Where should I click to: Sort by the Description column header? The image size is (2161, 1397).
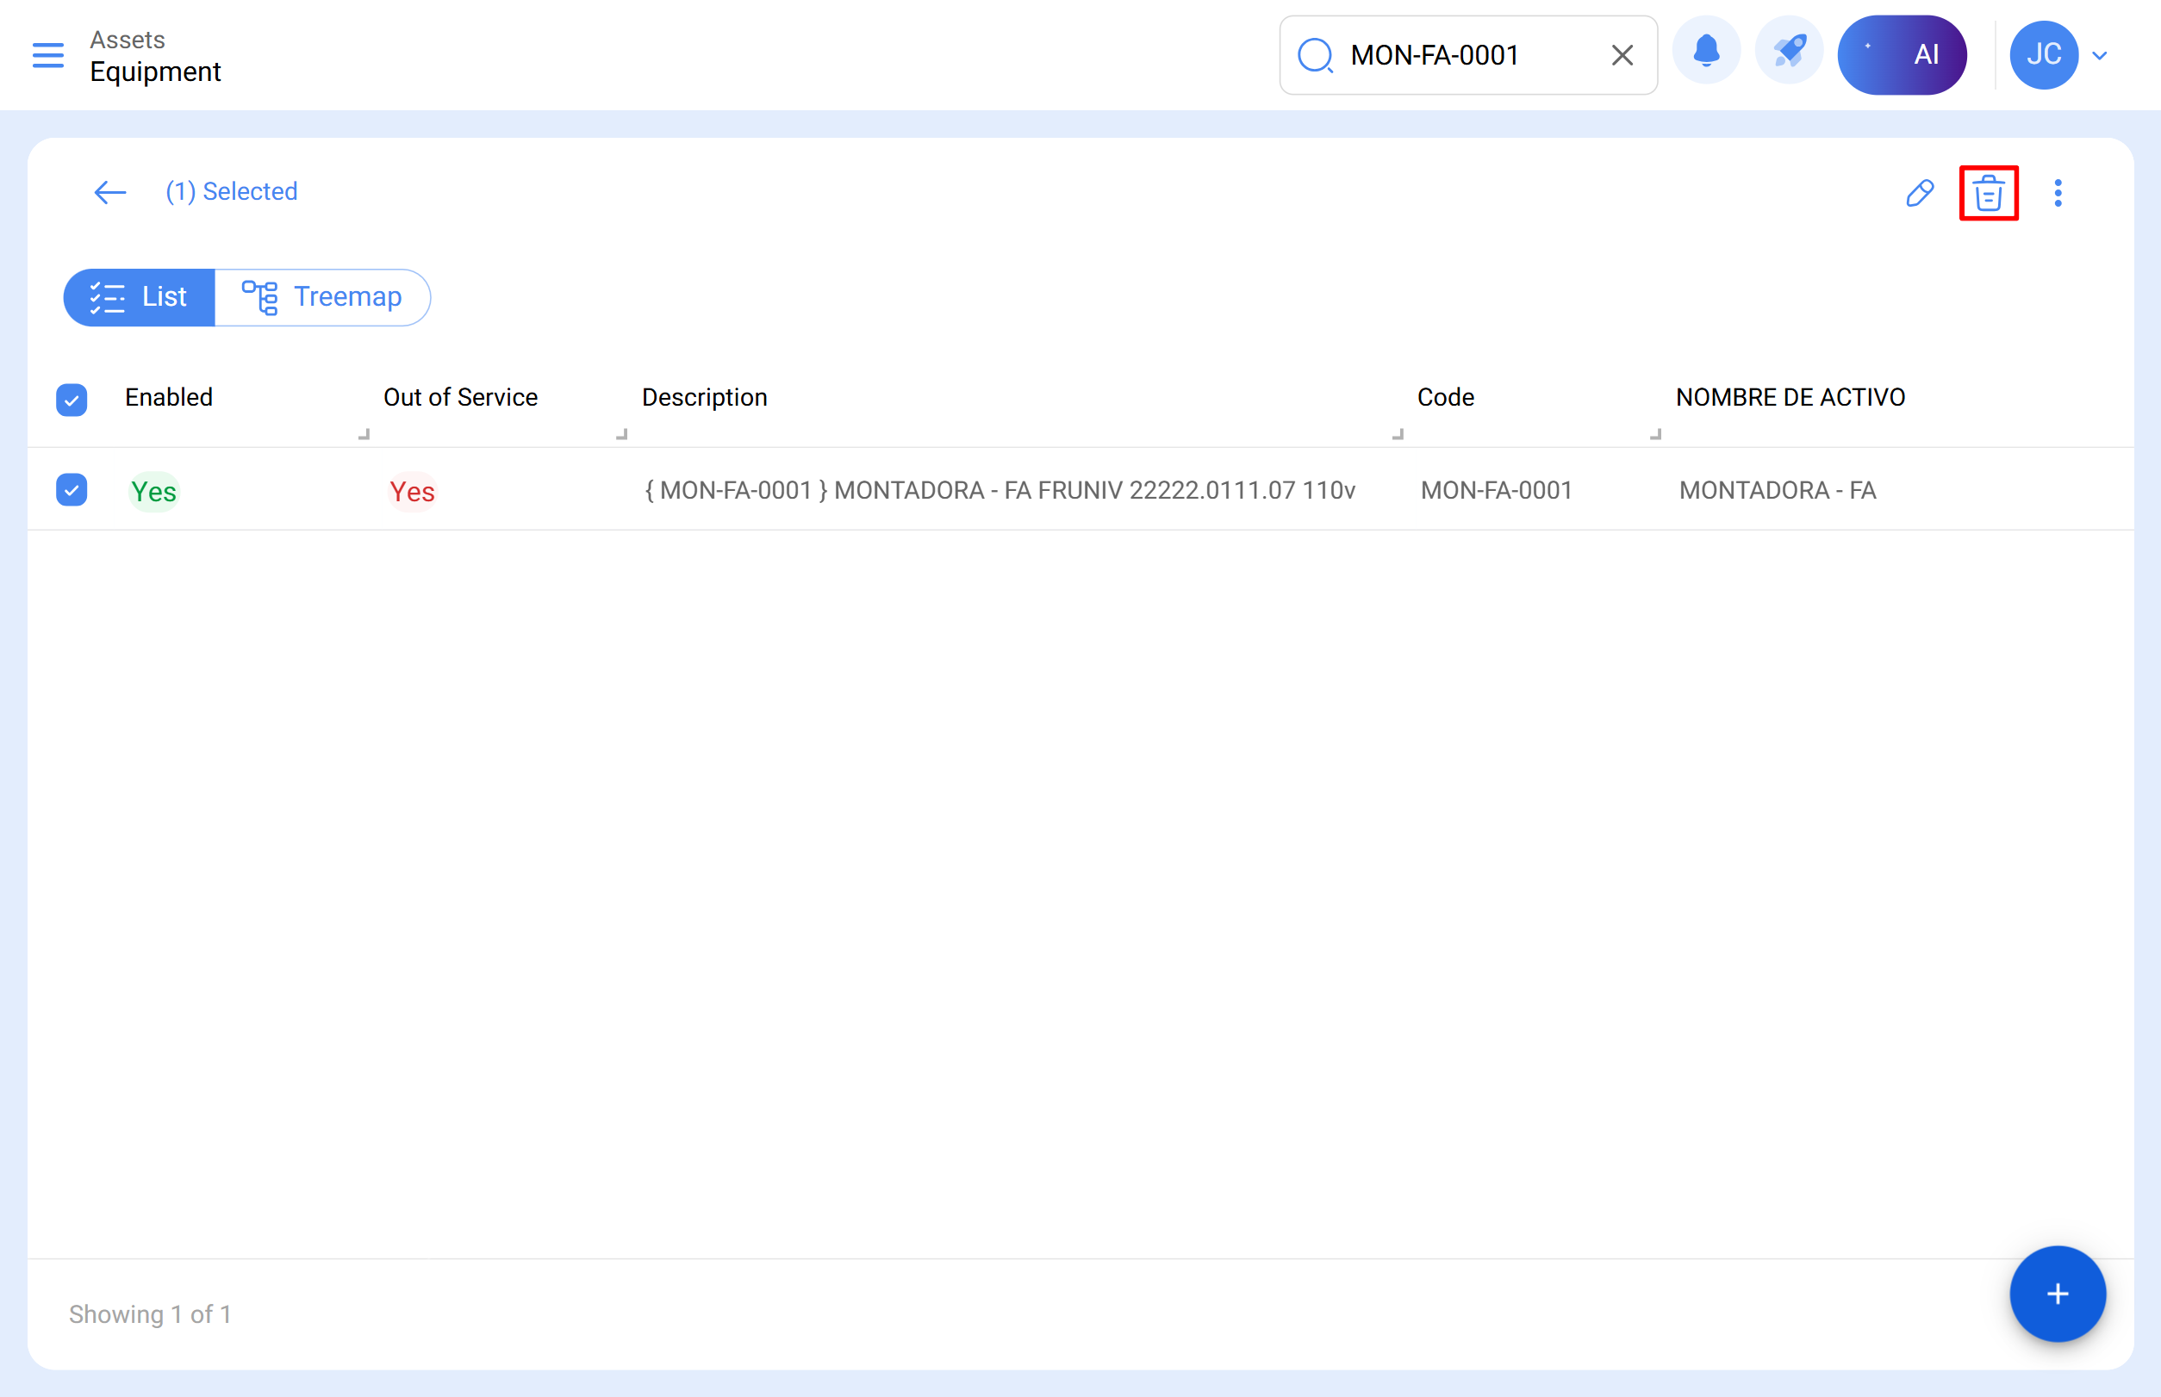pos(704,397)
